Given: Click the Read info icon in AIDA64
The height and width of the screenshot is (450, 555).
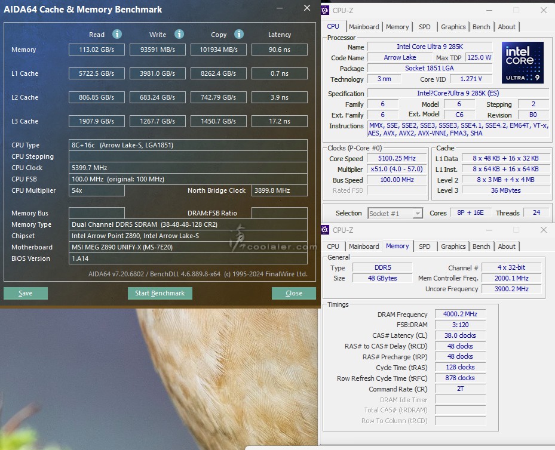Looking at the screenshot, I should click(117, 34).
